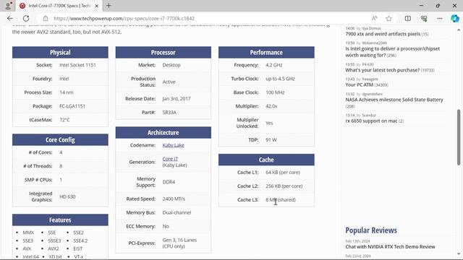Click the Core Config section header

(60, 139)
